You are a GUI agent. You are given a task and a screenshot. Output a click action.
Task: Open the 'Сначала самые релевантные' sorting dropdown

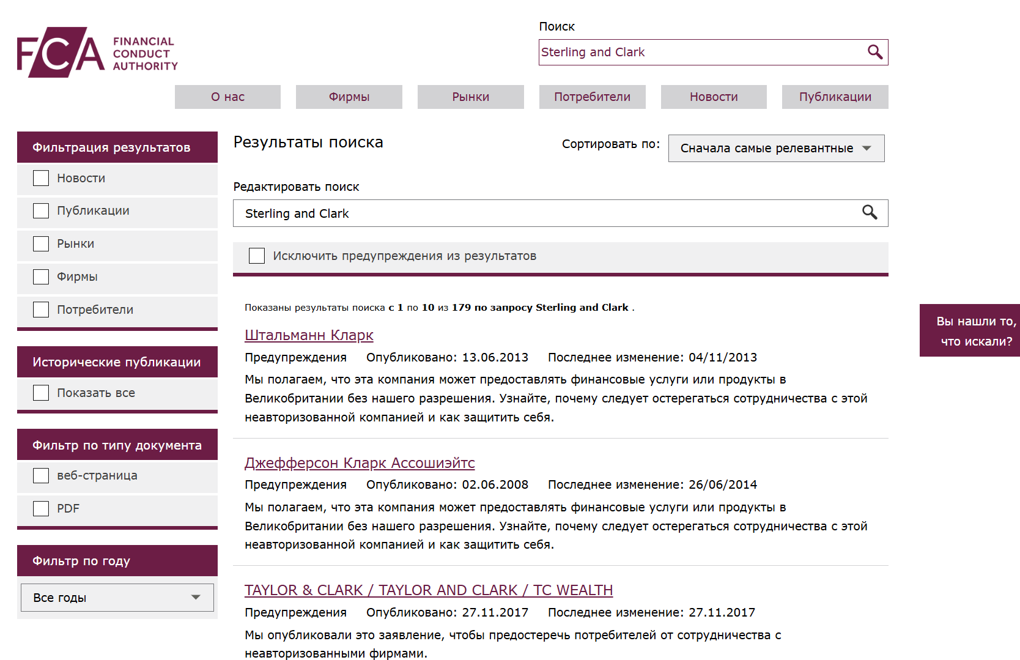coord(775,148)
